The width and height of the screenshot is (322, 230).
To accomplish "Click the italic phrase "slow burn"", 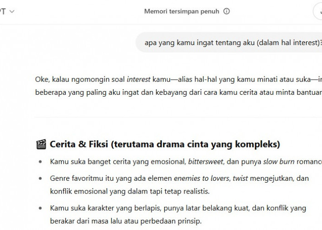I will [279, 161].
